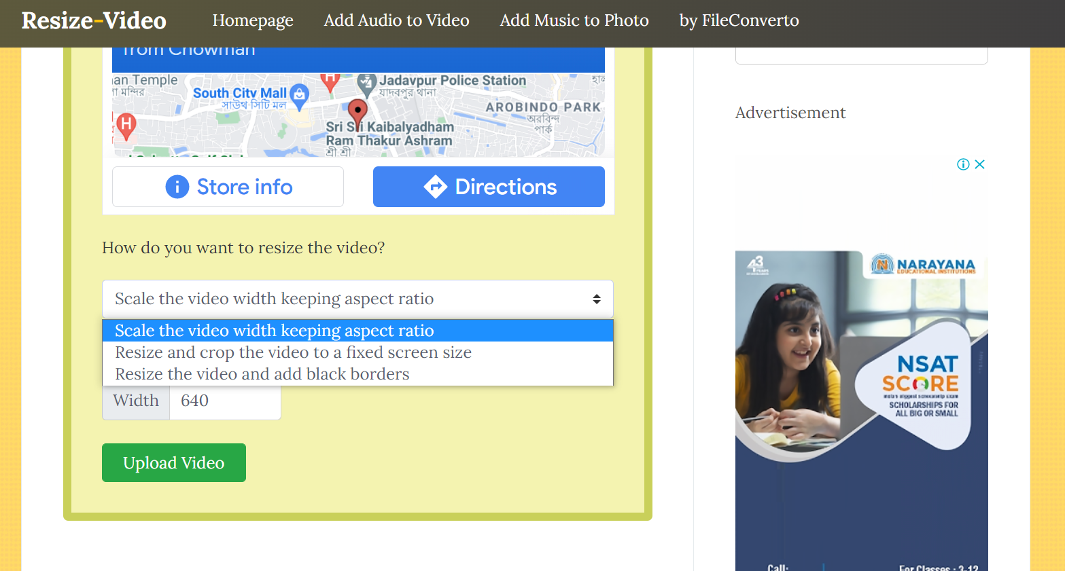Viewport: 1065px width, 571px height.
Task: Close the advertisement with the X icon
Action: [979, 164]
